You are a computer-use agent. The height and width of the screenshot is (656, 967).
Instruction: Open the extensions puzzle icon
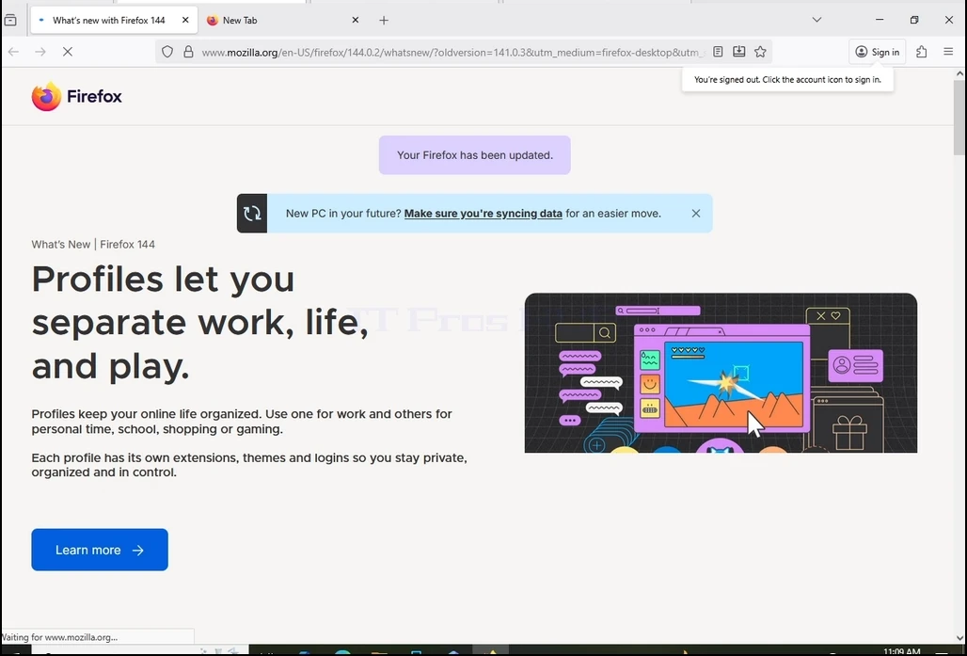[x=921, y=52]
